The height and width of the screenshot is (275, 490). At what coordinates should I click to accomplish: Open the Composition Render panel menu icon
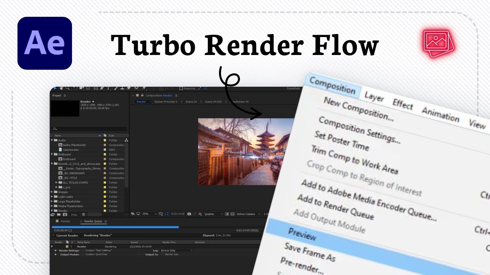[176, 95]
